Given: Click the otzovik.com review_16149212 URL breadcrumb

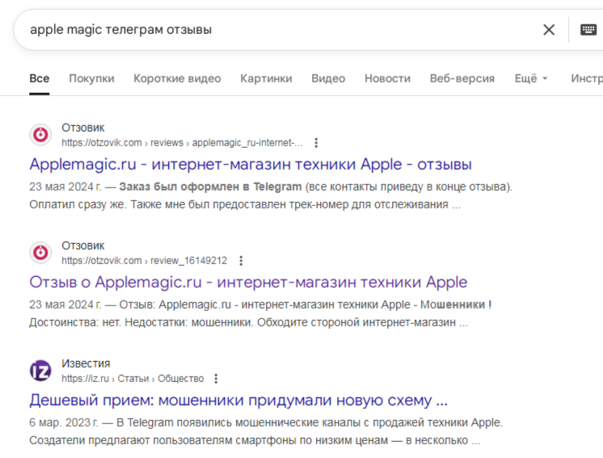Looking at the screenshot, I should coord(144,261).
